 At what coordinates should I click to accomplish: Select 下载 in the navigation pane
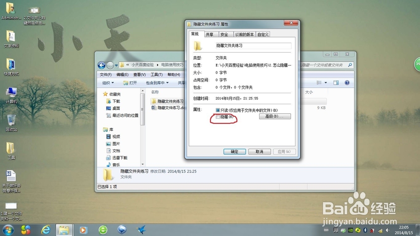[x=113, y=101]
